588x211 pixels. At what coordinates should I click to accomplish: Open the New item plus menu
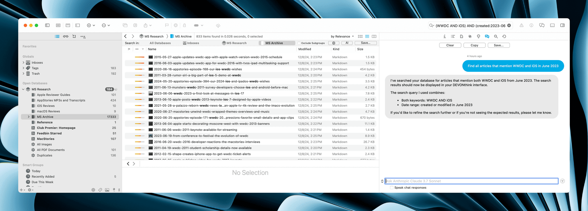pyautogui.click(x=91, y=25)
